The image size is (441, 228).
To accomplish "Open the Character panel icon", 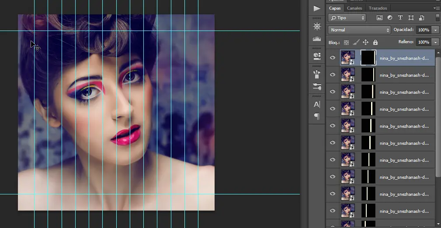I will pyautogui.click(x=317, y=104).
